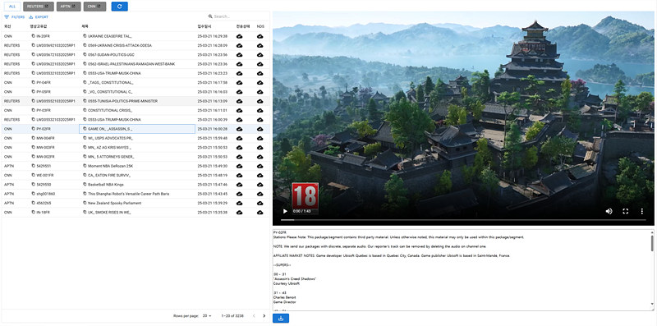Screen dimensions: 657x326
Task: Click the LWD056221032025RP1 ID cell
Action: point(56,64)
